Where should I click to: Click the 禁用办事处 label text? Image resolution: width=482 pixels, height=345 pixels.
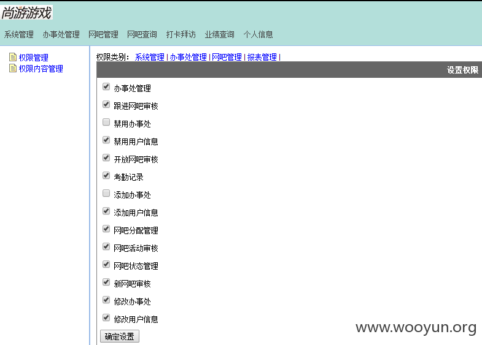pos(132,124)
